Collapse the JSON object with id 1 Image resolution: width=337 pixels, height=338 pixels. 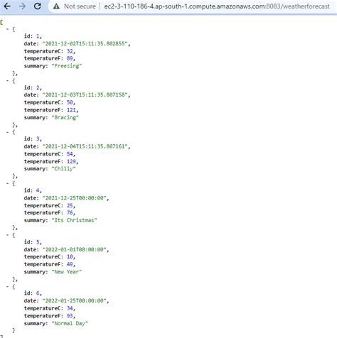(x=8, y=29)
